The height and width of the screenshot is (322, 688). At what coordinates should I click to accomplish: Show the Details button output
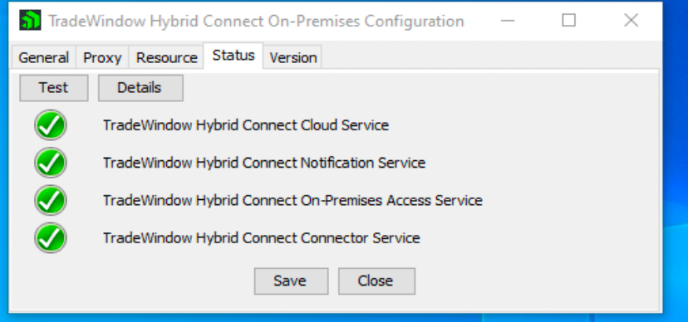(140, 88)
